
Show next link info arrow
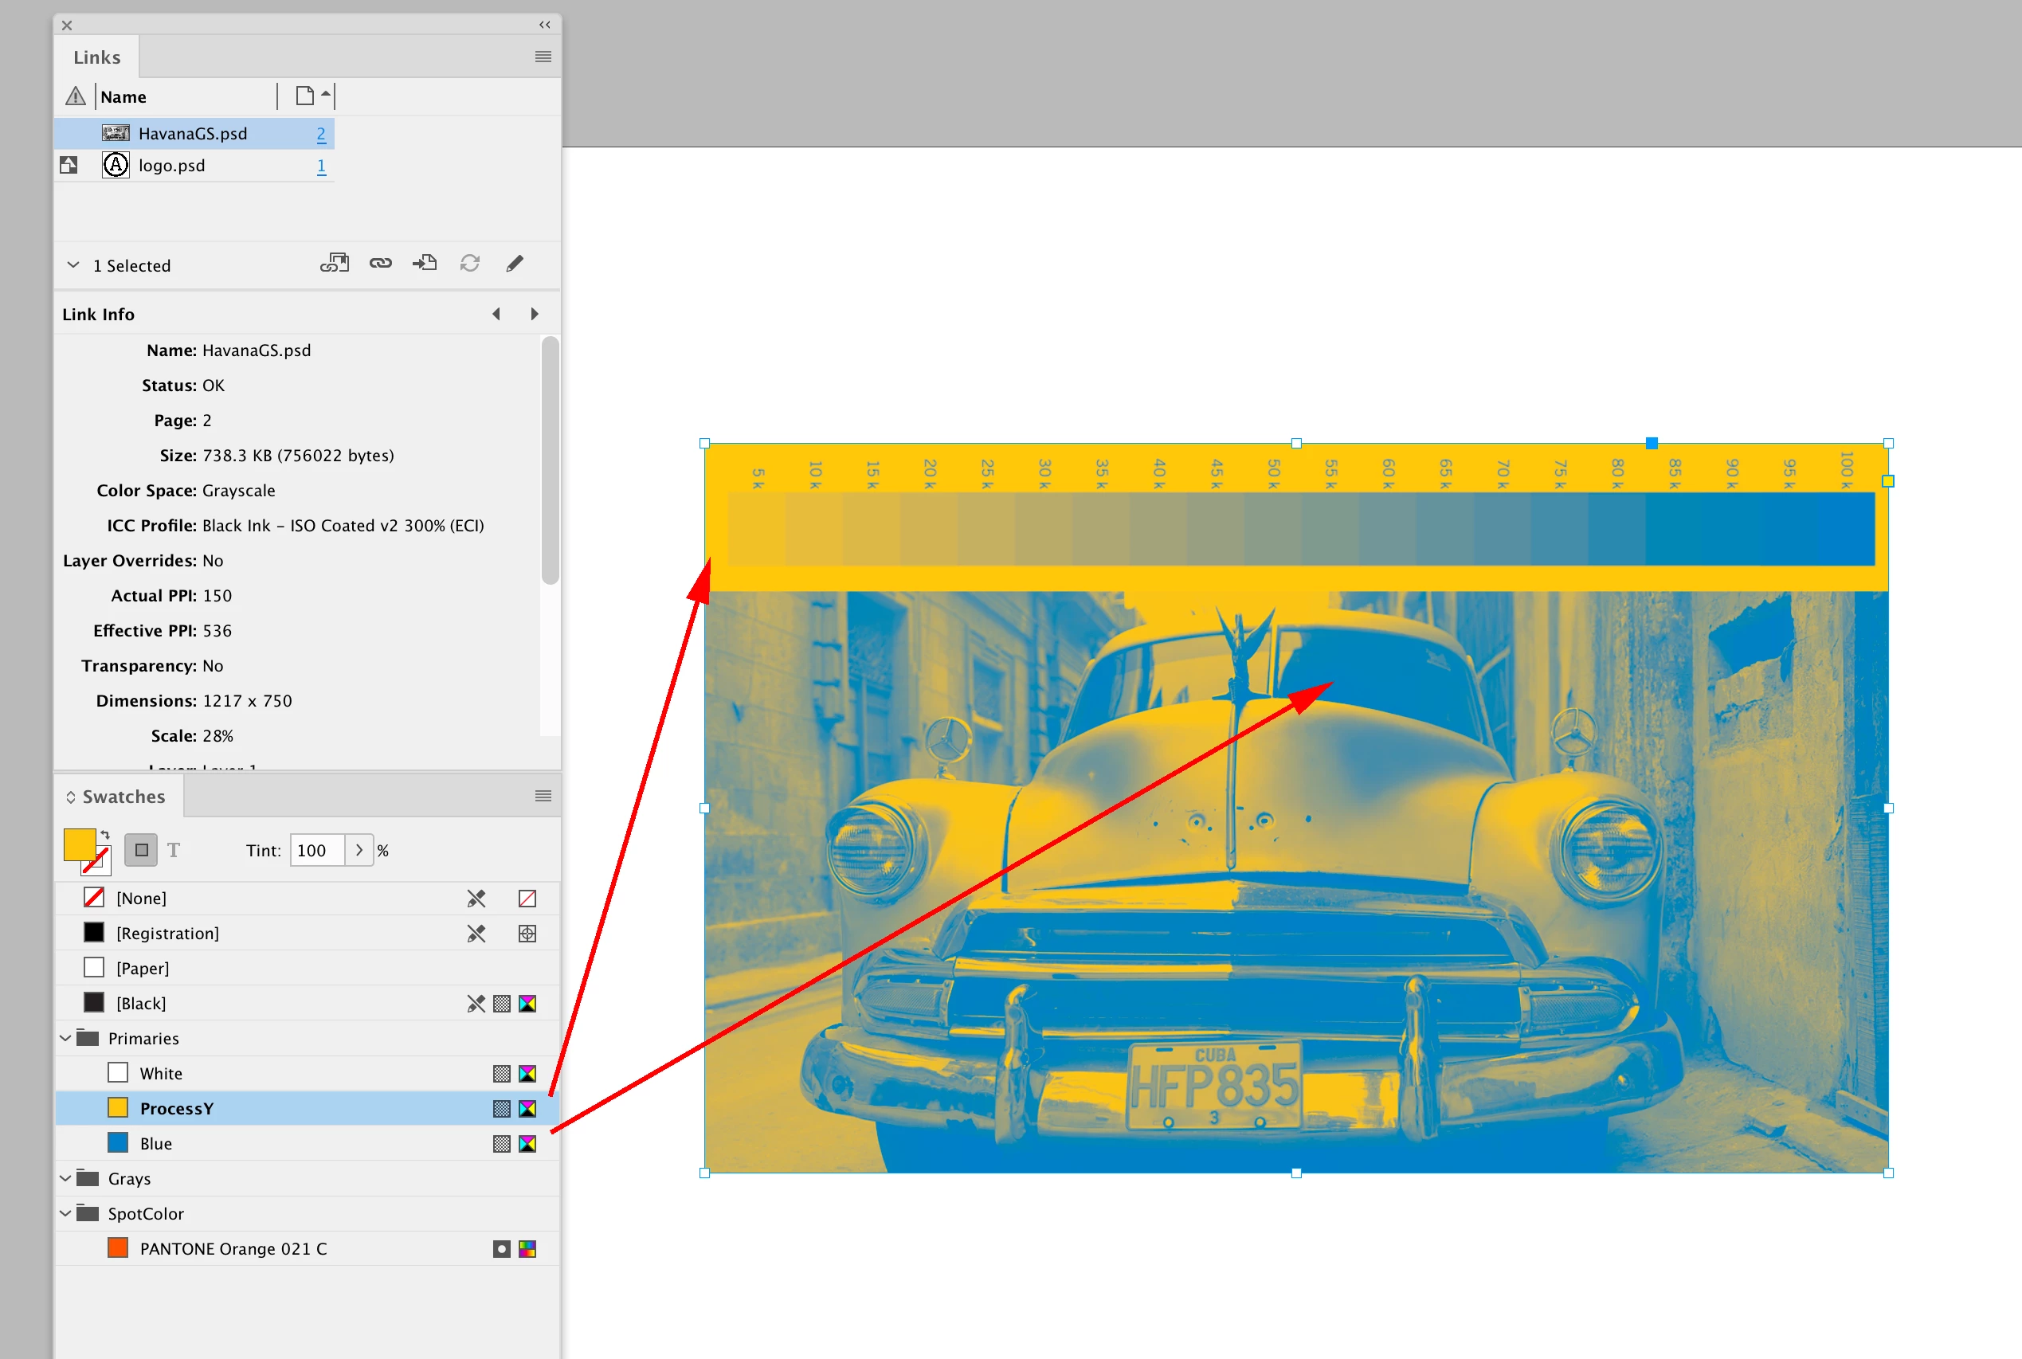pos(535,314)
